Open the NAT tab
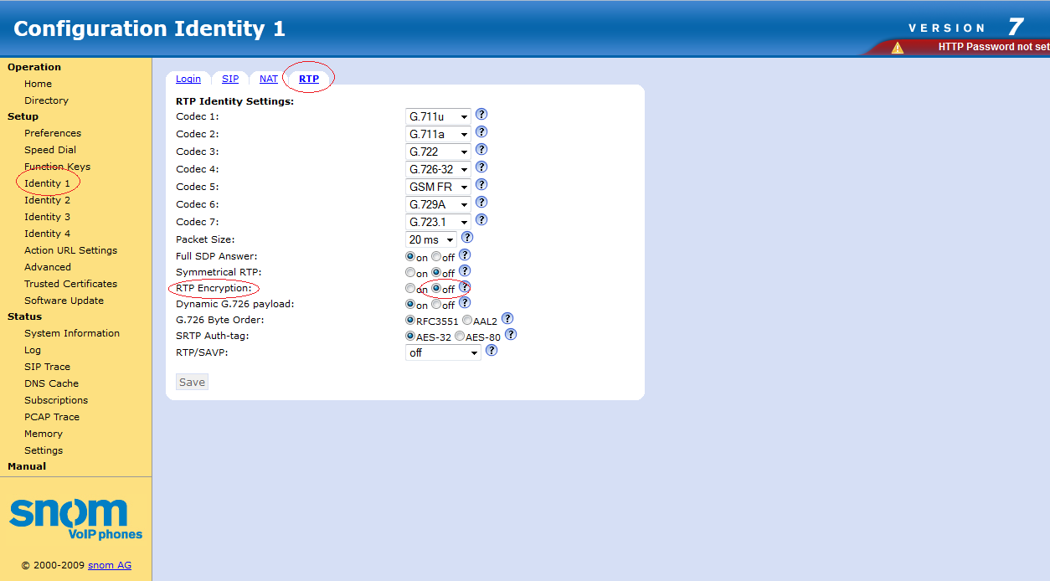1050x581 pixels. pyautogui.click(x=269, y=79)
